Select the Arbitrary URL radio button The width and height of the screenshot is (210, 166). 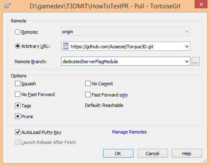pos(17,46)
